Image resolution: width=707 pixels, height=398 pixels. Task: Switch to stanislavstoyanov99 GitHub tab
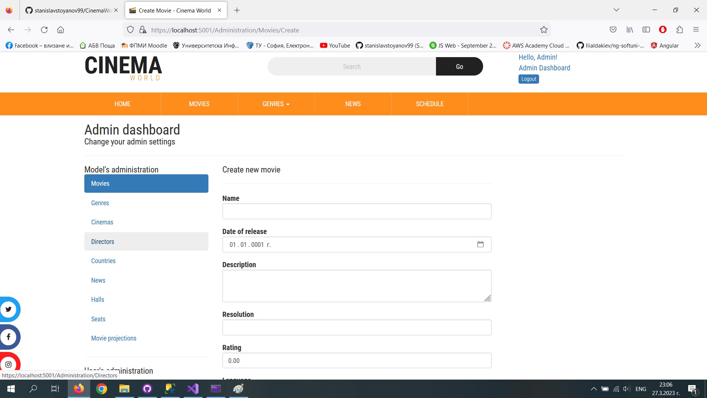pos(71,10)
